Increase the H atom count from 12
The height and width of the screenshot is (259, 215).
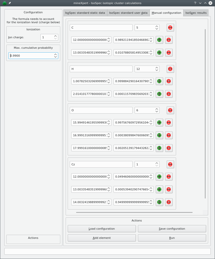click(157, 68)
